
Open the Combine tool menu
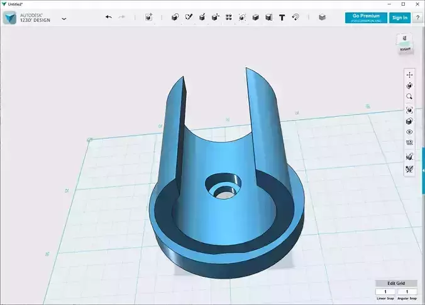click(255, 18)
